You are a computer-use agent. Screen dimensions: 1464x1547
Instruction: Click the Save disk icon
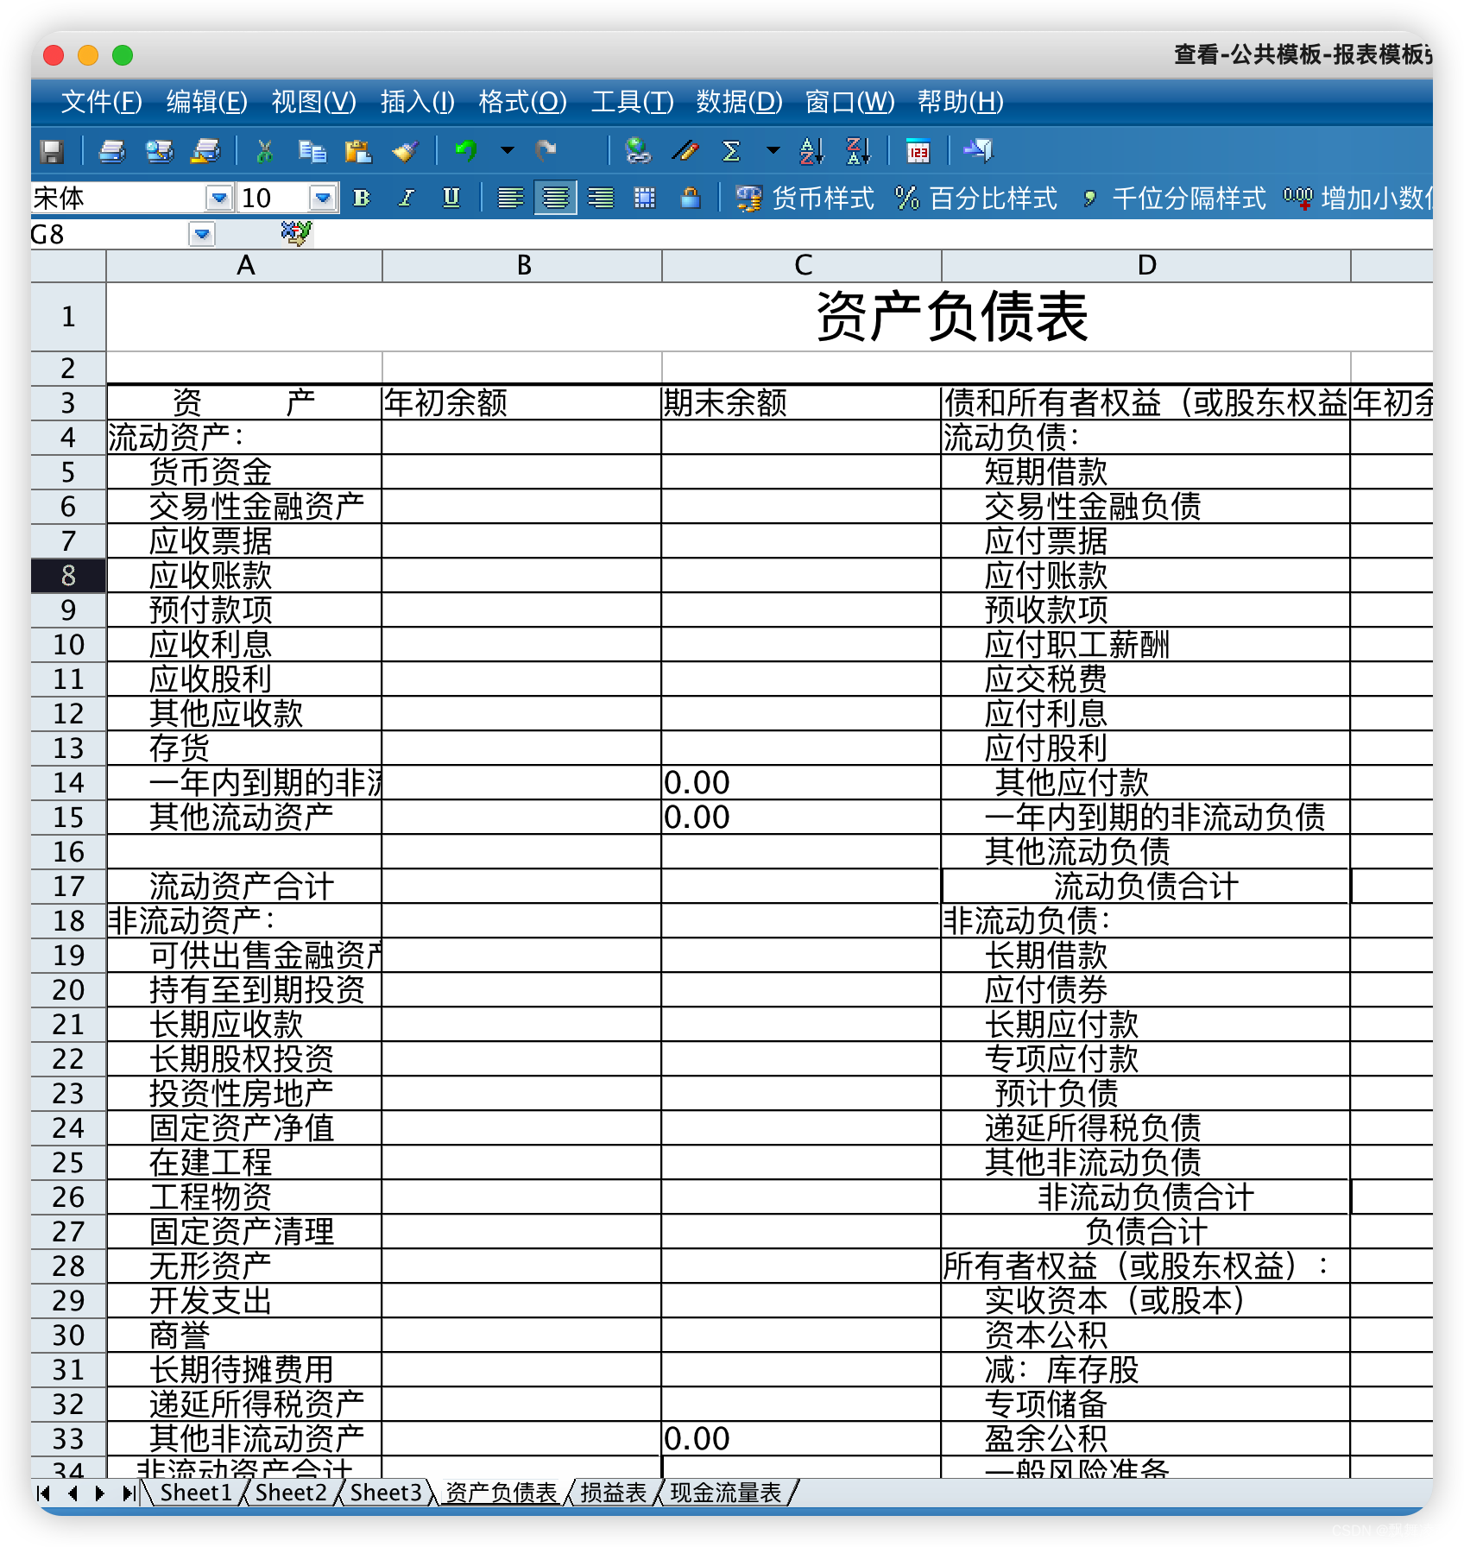click(52, 152)
